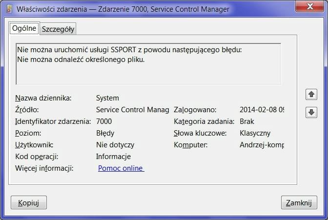Click the event ID value 7000

click(x=104, y=121)
